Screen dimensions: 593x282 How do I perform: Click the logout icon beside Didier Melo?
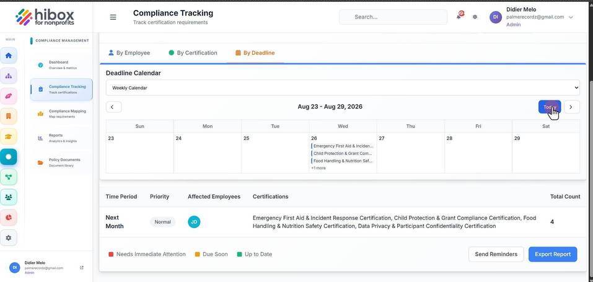82,268
